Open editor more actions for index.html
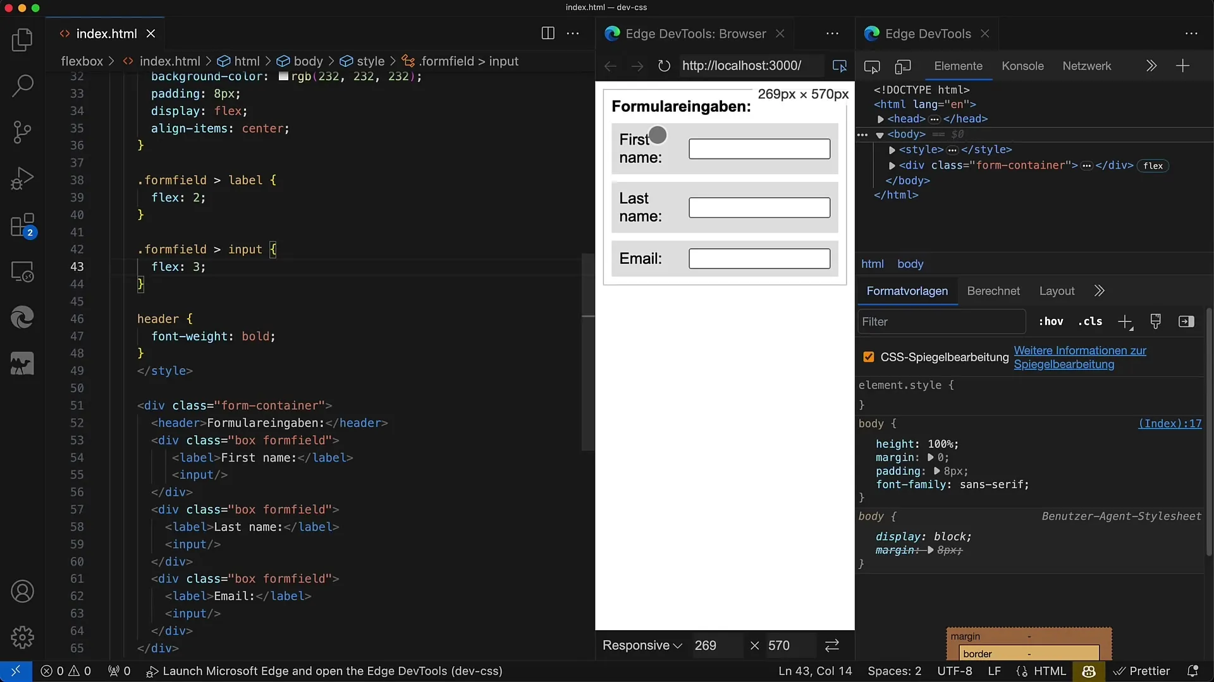Screen dimensions: 1214x682 pyautogui.click(x=573, y=33)
